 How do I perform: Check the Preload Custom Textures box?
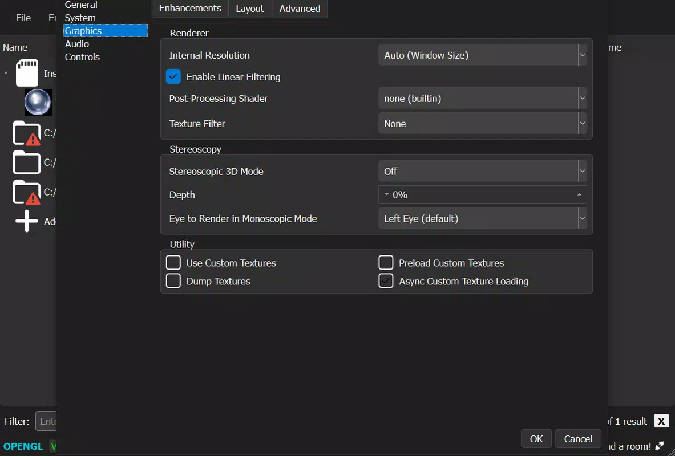386,262
